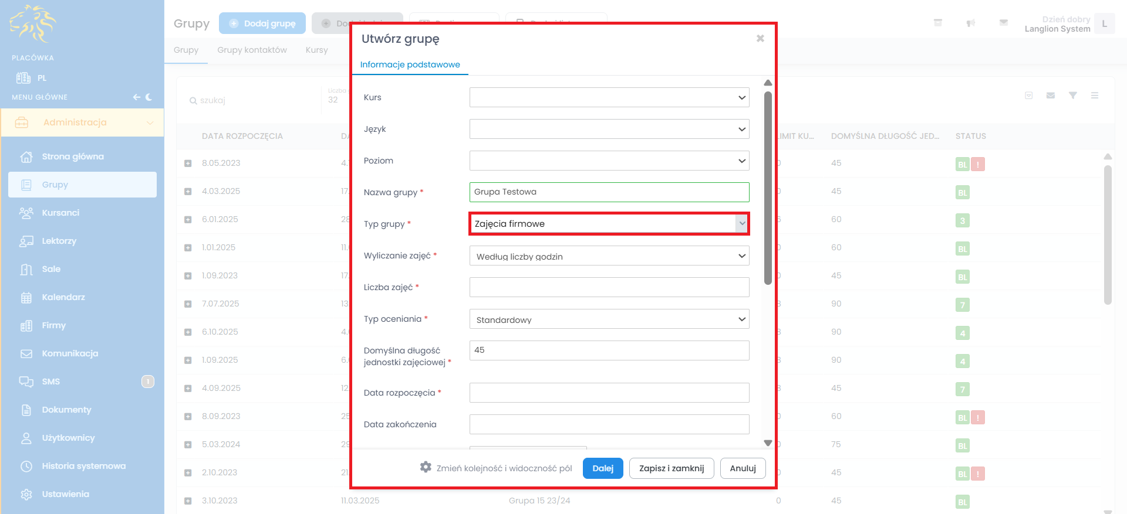1127x514 pixels.
Task: Open Kursanci section in sidebar
Action: pos(60,213)
